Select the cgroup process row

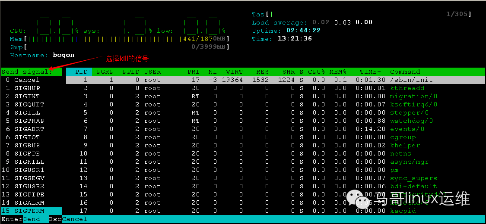point(276,137)
